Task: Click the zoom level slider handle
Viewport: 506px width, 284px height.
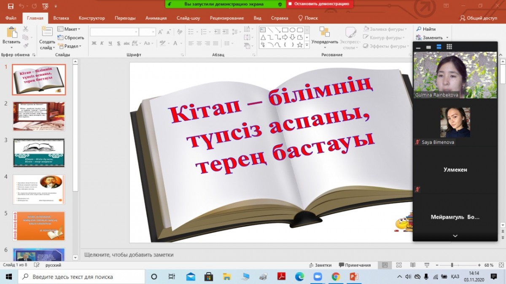Action: (x=452, y=265)
